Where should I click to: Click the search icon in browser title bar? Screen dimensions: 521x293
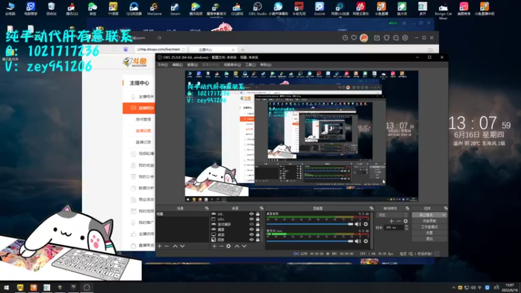(x=160, y=38)
